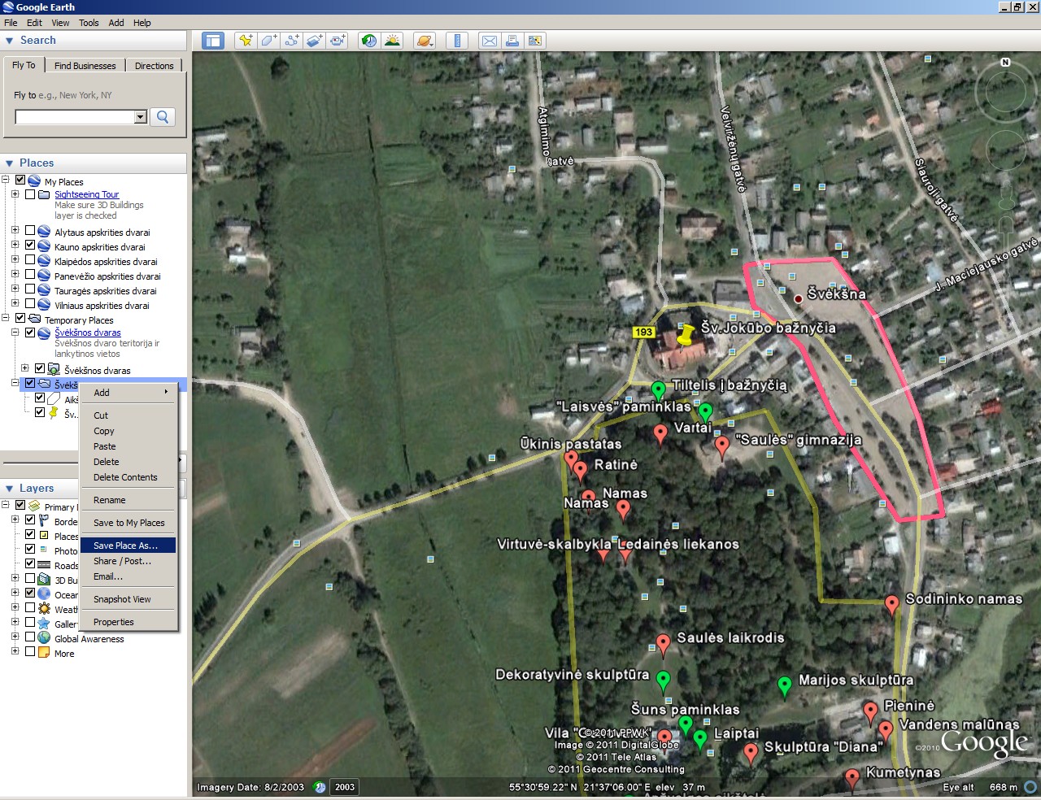Click the Add Placemark toolbar icon
This screenshot has width=1041, height=800.
coord(246,41)
